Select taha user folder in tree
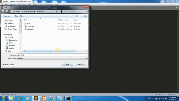Viewport: 179px width, 101px height. click(x=9, y=51)
